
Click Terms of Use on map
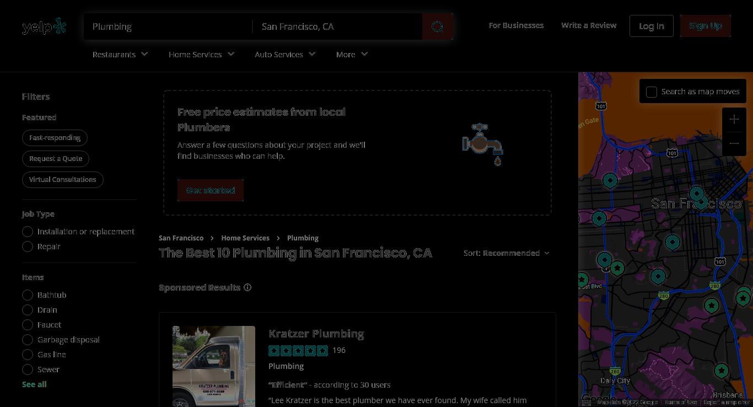tap(681, 403)
